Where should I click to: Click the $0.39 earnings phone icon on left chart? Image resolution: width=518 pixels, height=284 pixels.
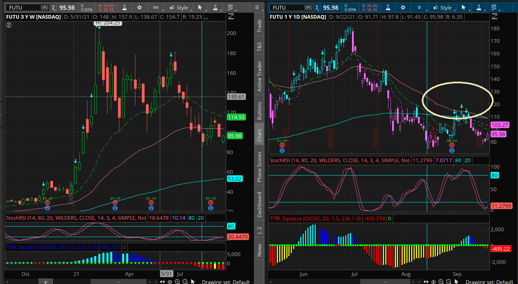pyautogui.click(x=48, y=203)
